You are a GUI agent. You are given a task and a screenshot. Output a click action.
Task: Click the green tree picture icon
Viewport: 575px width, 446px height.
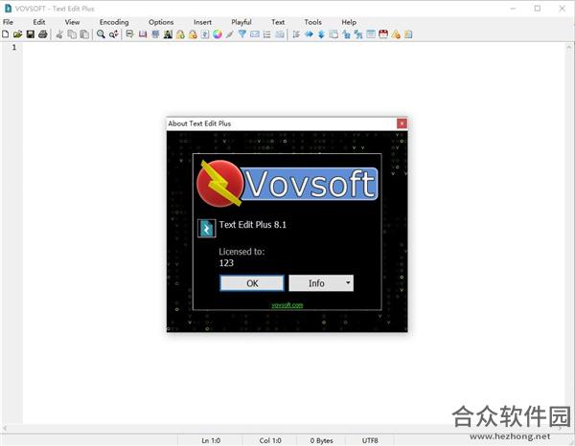(168, 34)
